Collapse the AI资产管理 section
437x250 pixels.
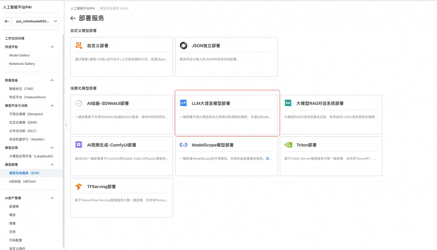(x=52, y=198)
